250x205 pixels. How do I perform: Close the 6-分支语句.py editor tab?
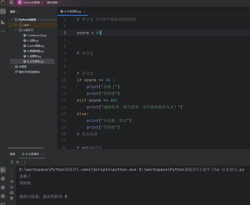coord(85,11)
